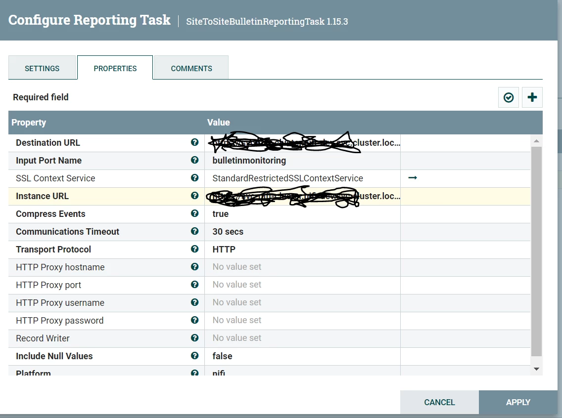562x418 pixels.
Task: Click help icon for HTTP Proxy username
Action: 194,302
